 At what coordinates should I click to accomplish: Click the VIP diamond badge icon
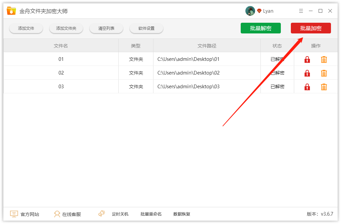[259, 11]
